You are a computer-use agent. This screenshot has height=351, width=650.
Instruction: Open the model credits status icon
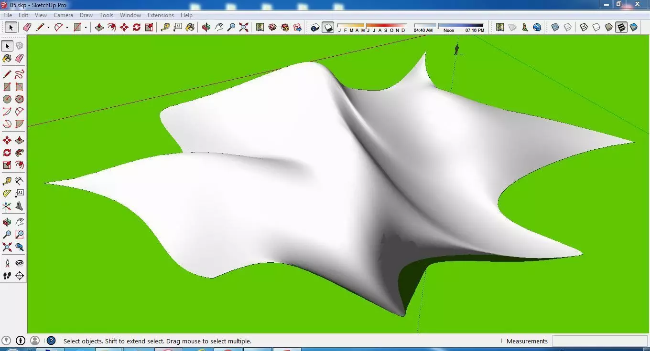click(21, 341)
